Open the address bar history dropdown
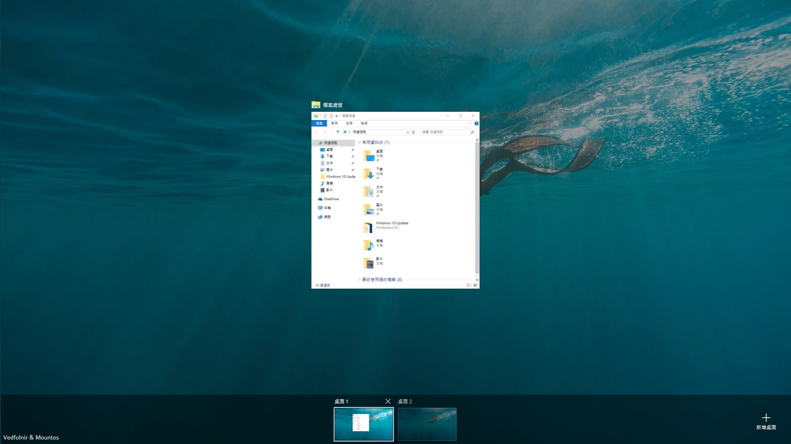The width and height of the screenshot is (791, 444). tap(407, 132)
